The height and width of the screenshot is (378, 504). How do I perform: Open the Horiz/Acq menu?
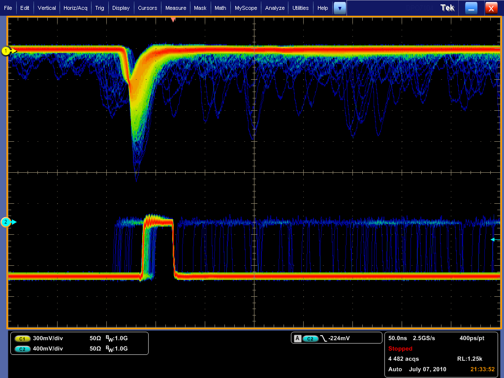75,8
